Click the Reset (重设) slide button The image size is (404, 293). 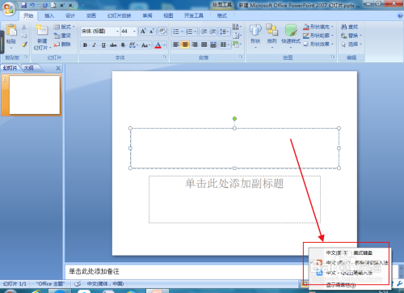click(x=62, y=36)
